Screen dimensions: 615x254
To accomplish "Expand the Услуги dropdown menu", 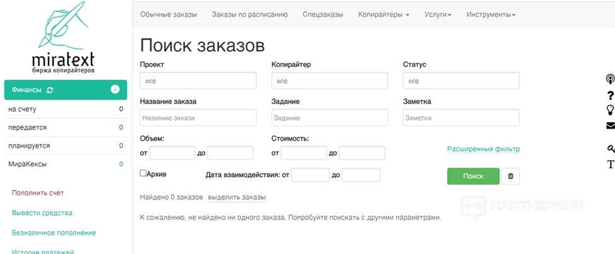I will (x=438, y=14).
